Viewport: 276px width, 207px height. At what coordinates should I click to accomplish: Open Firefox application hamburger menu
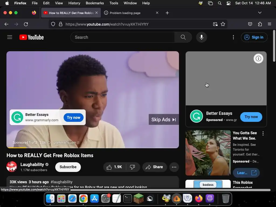pos(270,24)
